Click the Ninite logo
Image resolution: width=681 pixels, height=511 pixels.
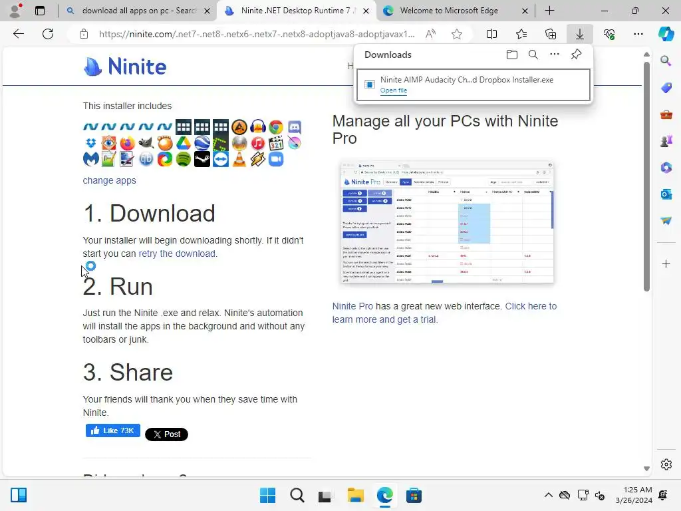click(x=125, y=67)
